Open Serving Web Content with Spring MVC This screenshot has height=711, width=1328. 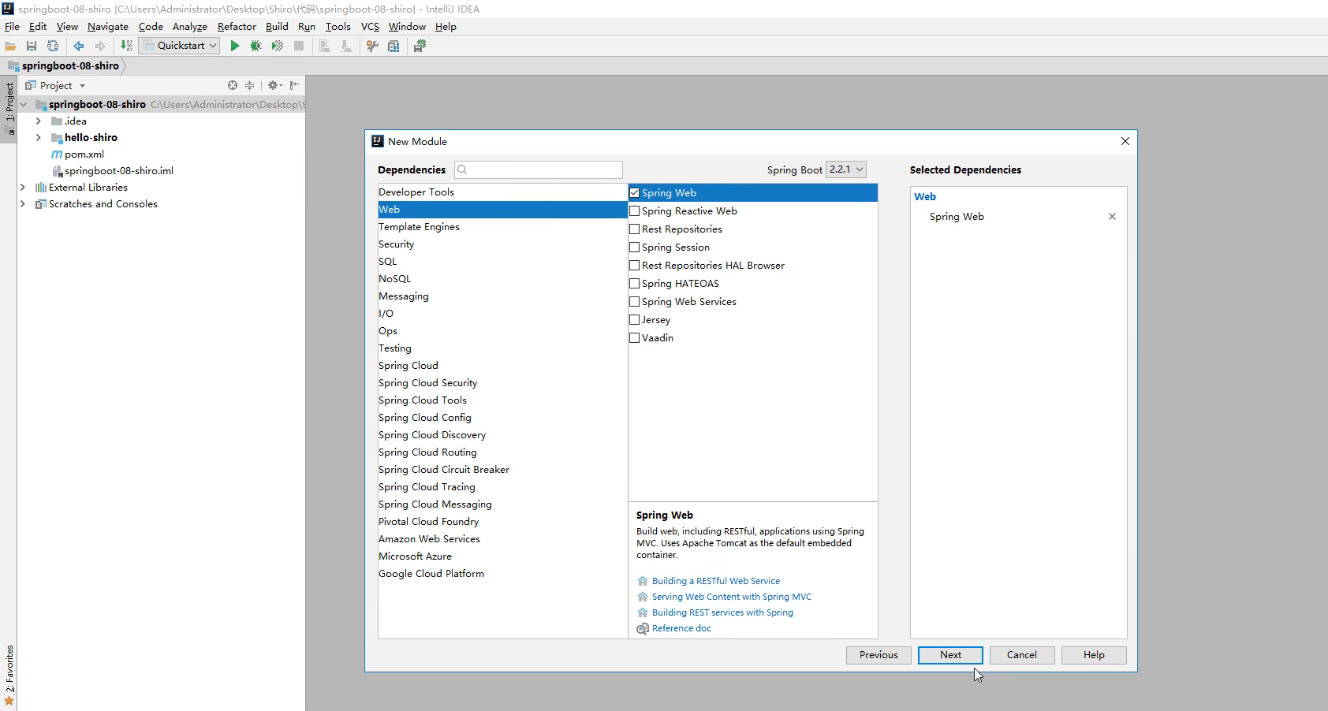tap(731, 597)
